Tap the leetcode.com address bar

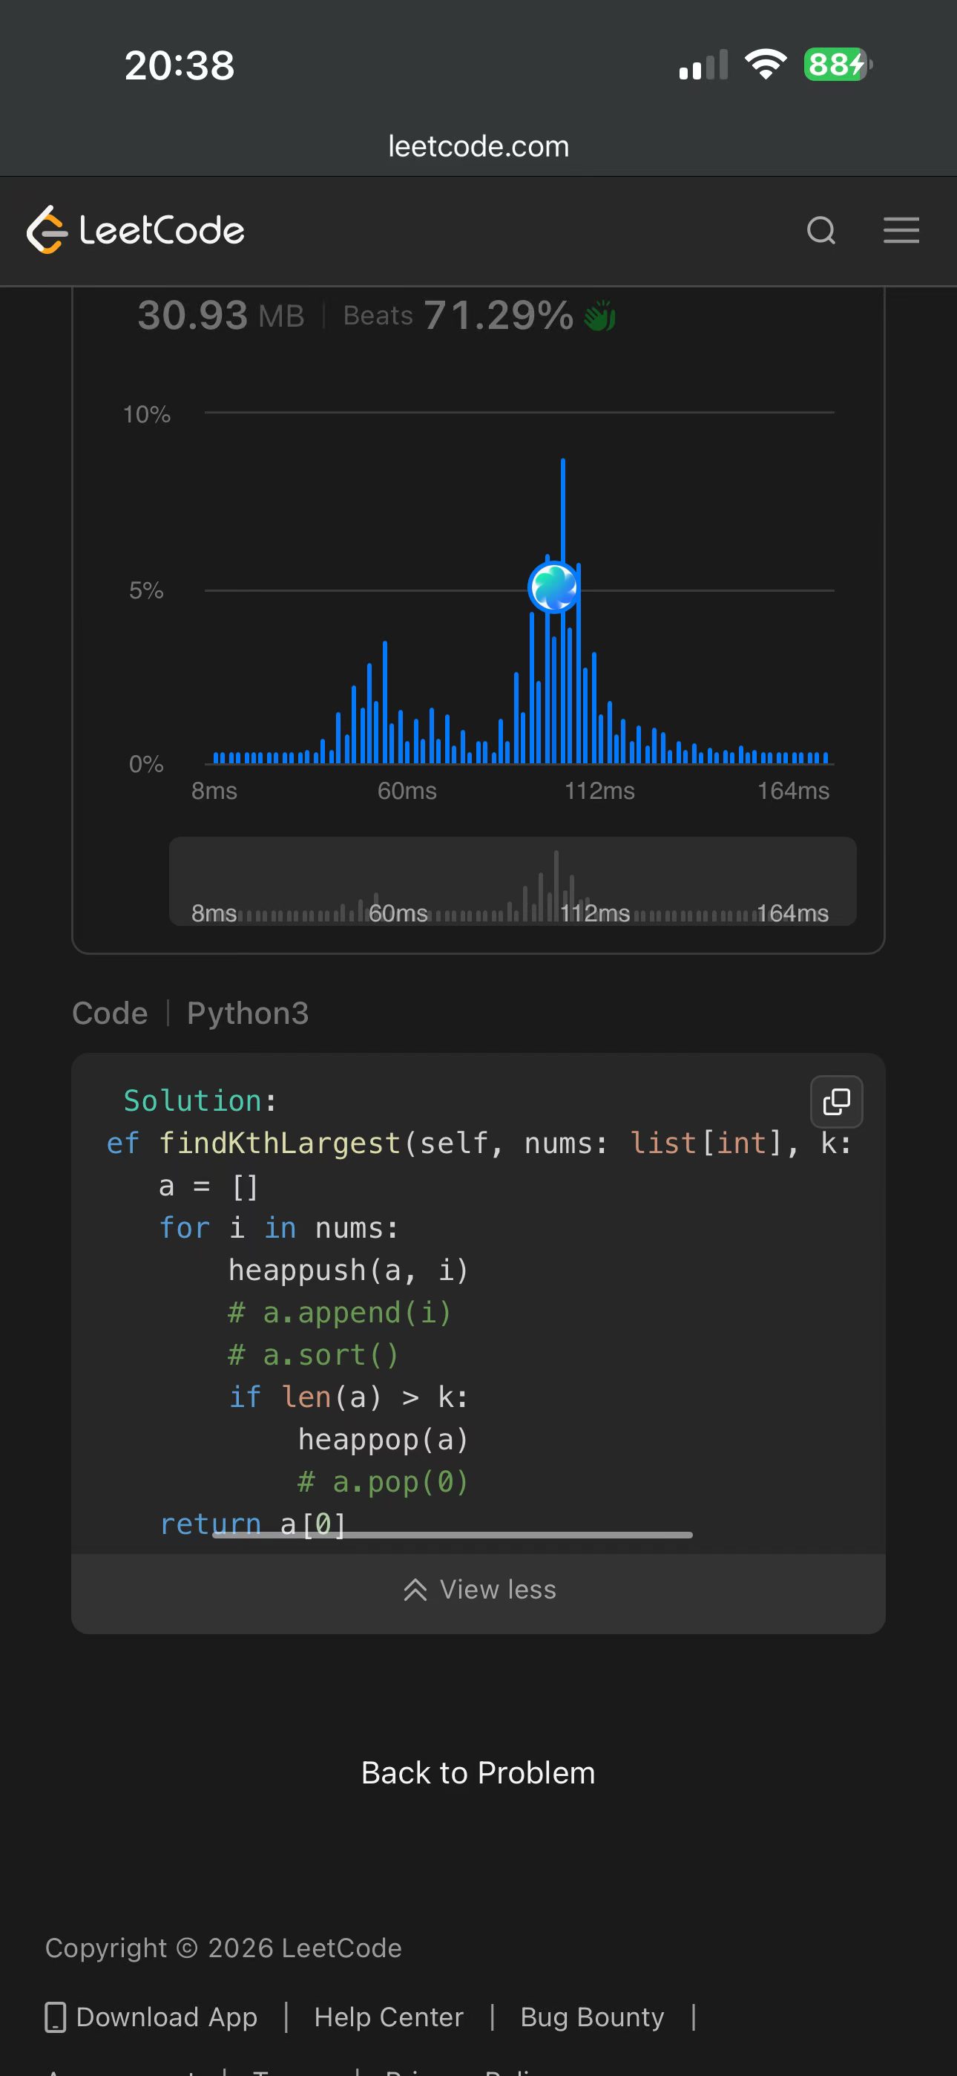tap(479, 146)
